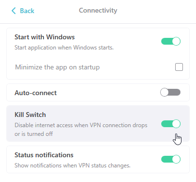Check the Minimize on startup checkbox
Image resolution: width=196 pixels, height=182 pixels.
179,67
